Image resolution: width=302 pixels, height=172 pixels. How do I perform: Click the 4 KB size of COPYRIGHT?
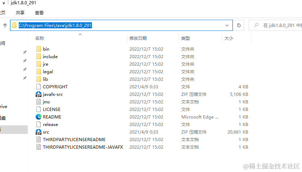pyautogui.click(x=243, y=87)
